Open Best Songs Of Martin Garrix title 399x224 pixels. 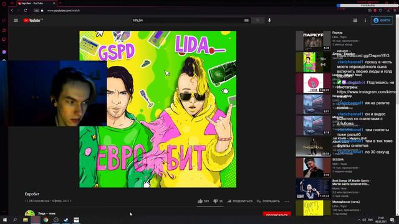(351, 182)
